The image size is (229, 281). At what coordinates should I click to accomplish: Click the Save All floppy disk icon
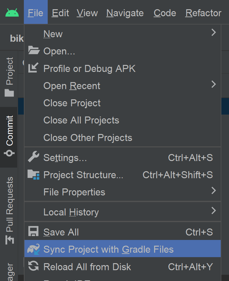(33, 232)
